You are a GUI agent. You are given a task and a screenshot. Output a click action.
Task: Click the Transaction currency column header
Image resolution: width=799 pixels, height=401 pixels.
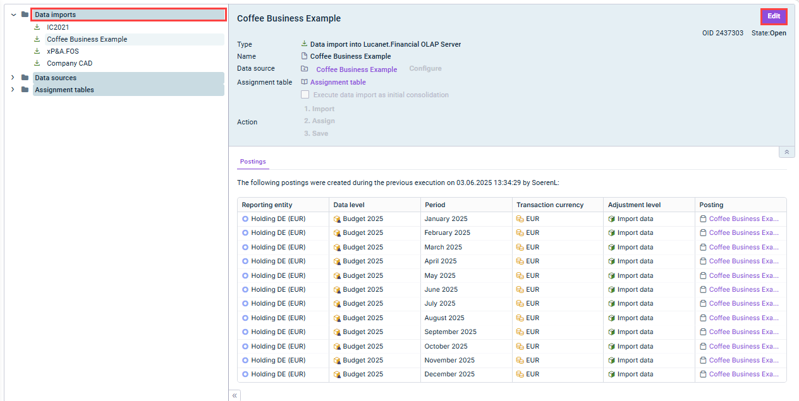558,205
